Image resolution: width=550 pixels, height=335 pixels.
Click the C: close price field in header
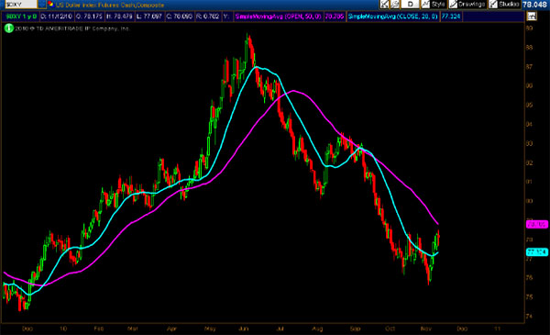tap(180, 17)
